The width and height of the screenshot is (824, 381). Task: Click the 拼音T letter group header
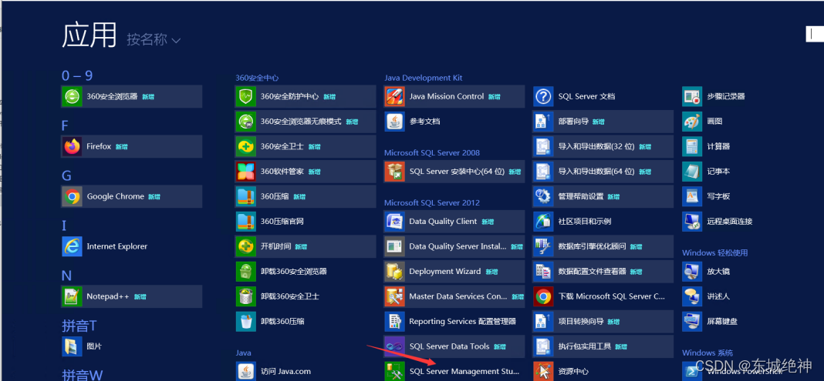79,326
